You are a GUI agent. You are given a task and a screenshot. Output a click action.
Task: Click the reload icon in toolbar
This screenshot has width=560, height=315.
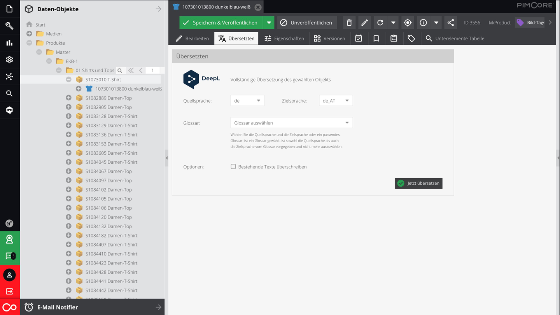tap(380, 23)
